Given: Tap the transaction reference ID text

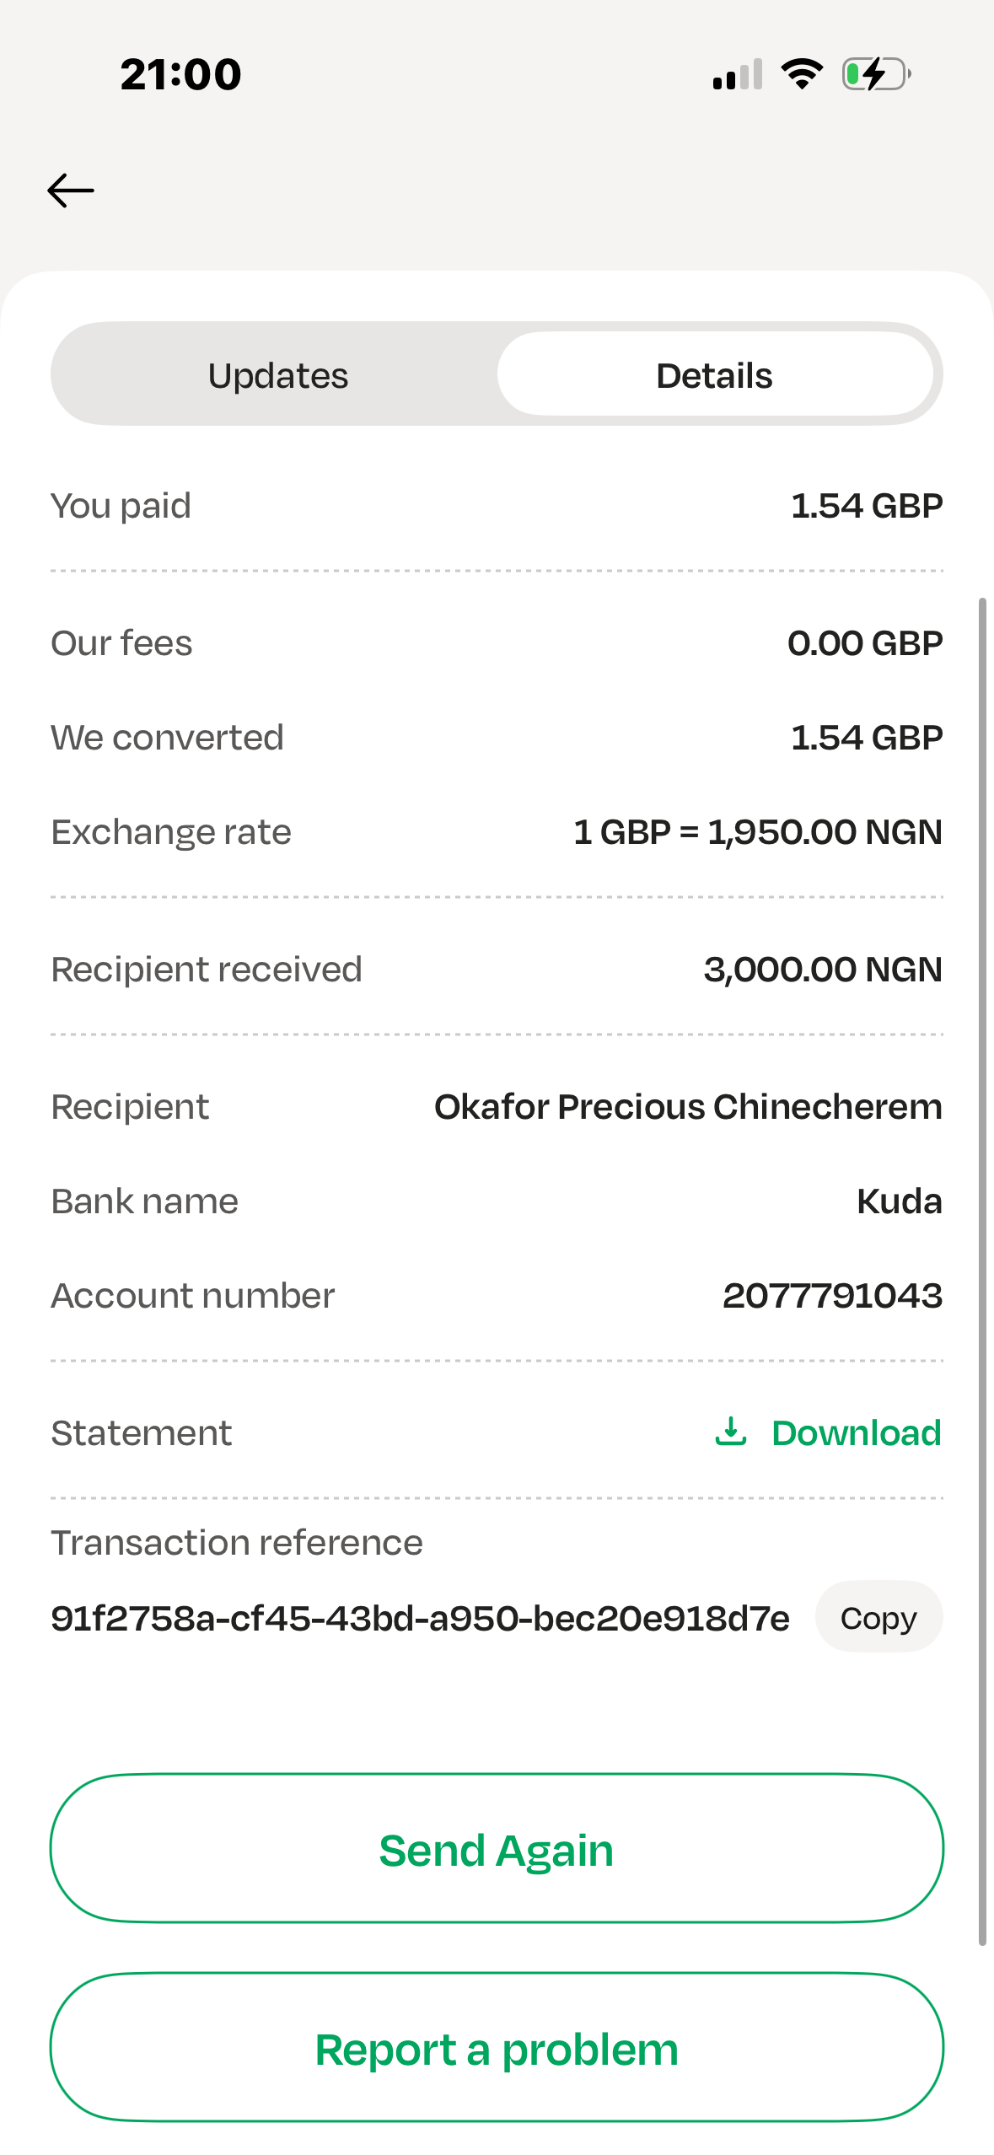Looking at the screenshot, I should tap(420, 1619).
